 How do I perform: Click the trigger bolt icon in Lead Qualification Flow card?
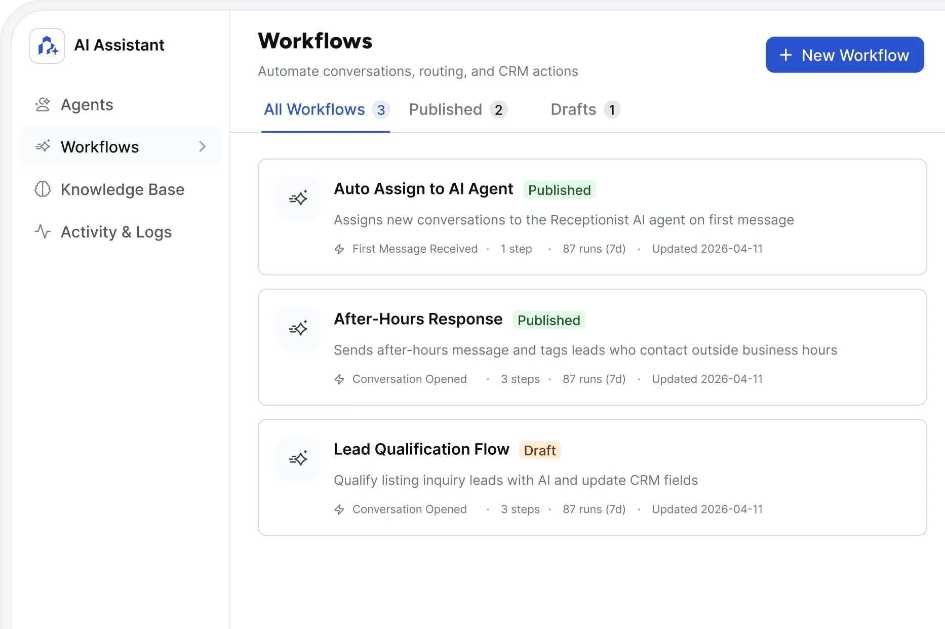[x=339, y=509]
